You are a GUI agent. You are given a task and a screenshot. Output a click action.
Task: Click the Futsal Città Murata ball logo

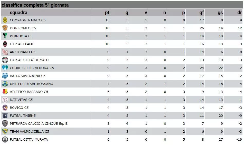click(x=5, y=139)
